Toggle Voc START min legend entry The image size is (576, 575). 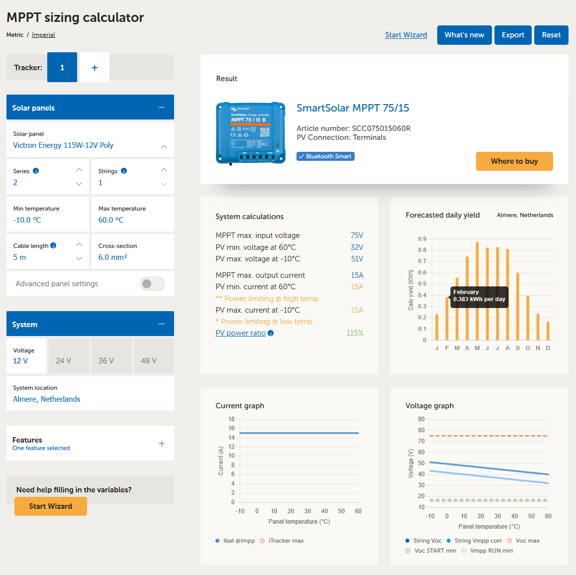[431, 551]
